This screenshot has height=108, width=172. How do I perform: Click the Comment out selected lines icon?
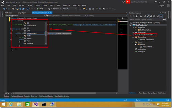coord(97,9)
